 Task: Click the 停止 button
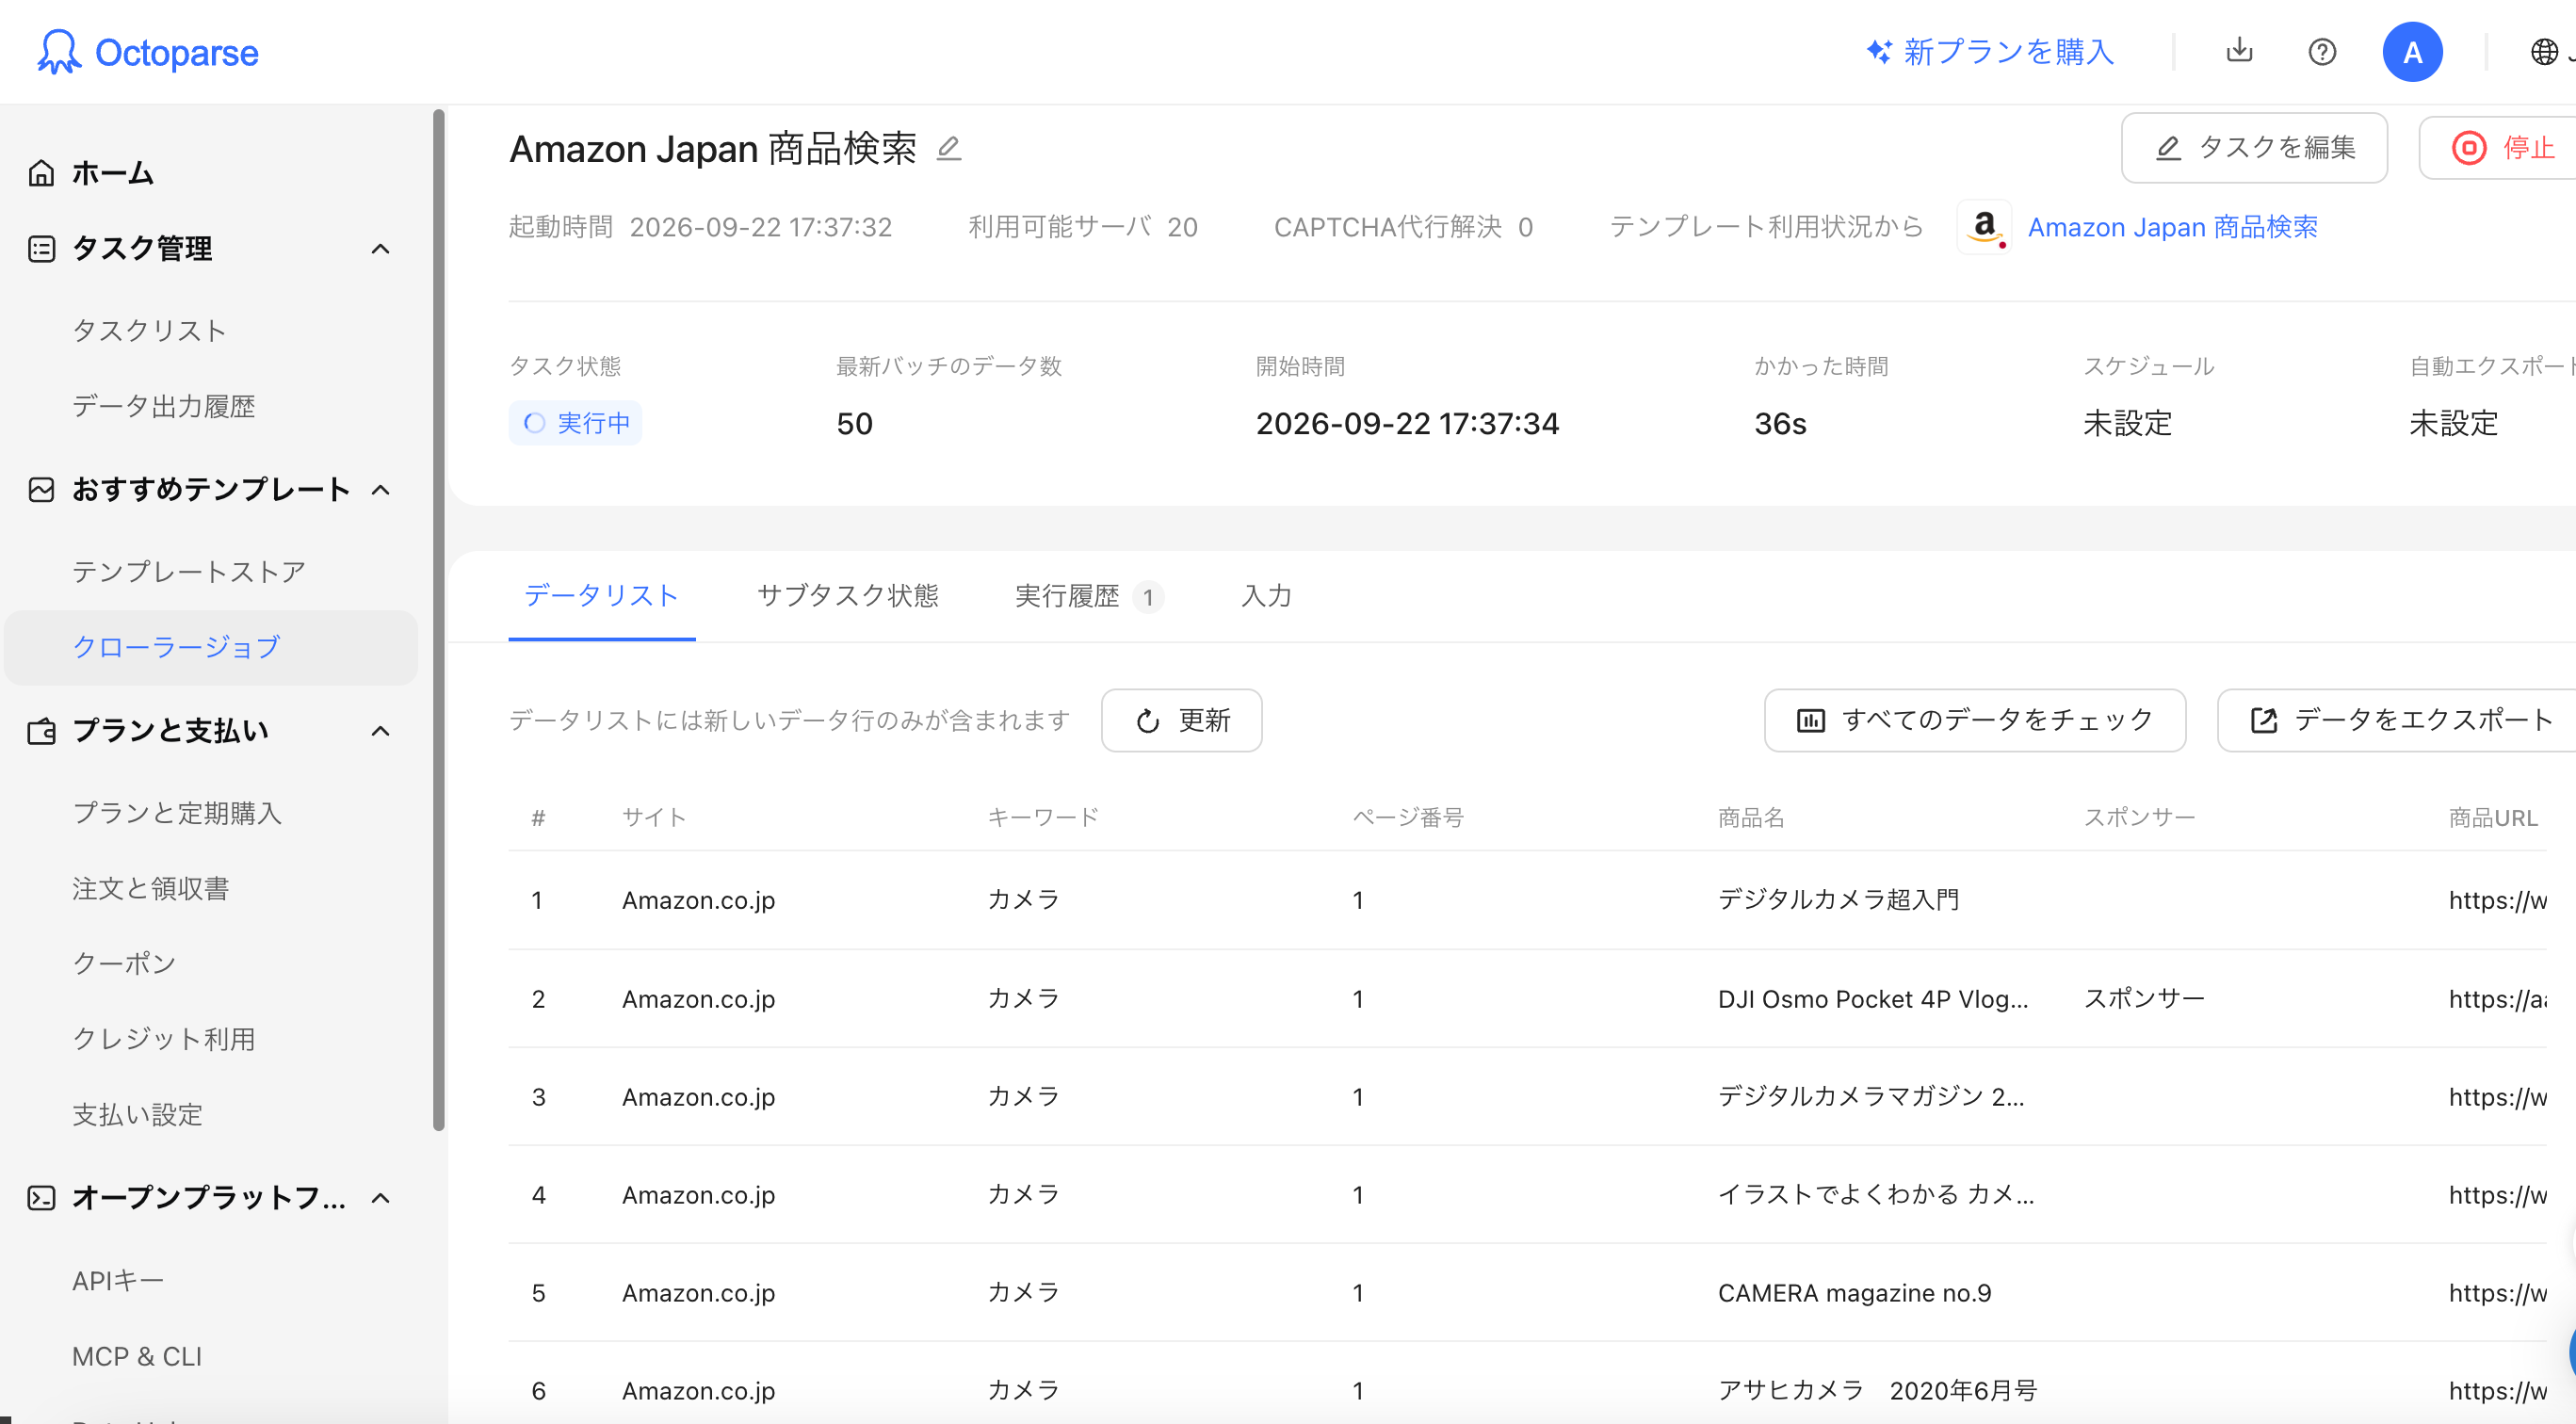2497,148
